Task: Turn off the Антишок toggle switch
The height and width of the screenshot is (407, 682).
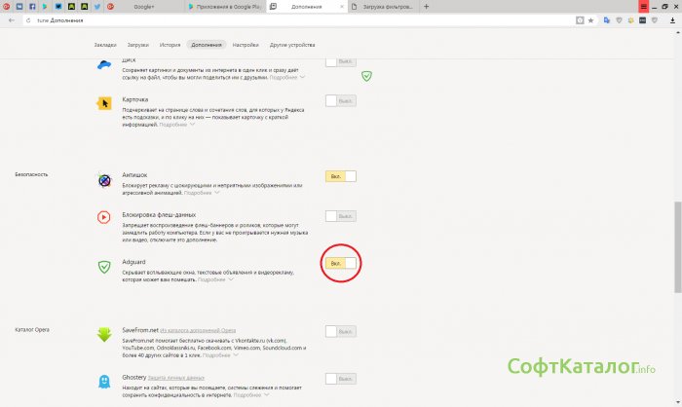Action: click(340, 176)
